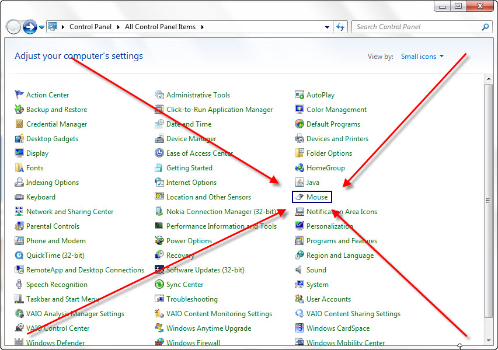Click the scrollbar up arrow
The width and height of the screenshot is (498, 350).
489,79
